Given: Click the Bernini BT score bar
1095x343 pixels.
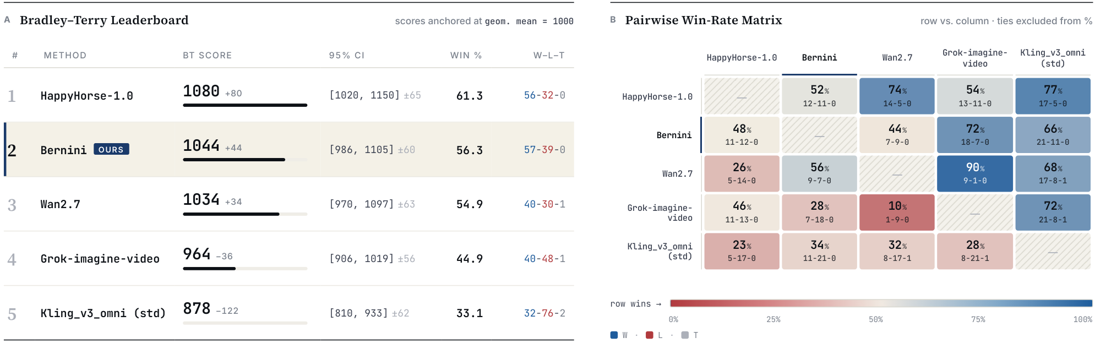Looking at the screenshot, I should point(245,160).
